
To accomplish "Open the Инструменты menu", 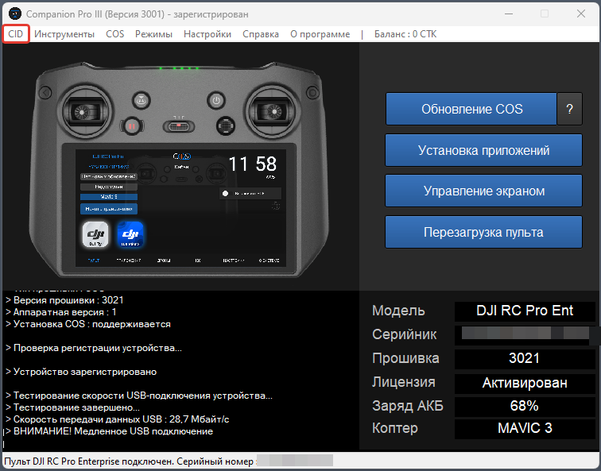I will 64,34.
